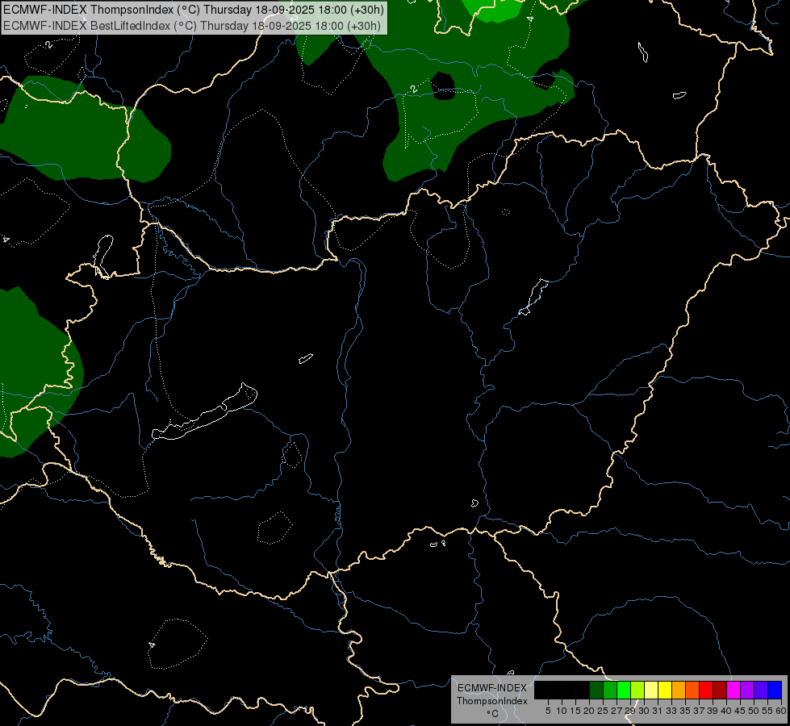Image resolution: width=790 pixels, height=726 pixels.
Task: Click the BestLiftedIndex title line in header
Action: [x=192, y=26]
